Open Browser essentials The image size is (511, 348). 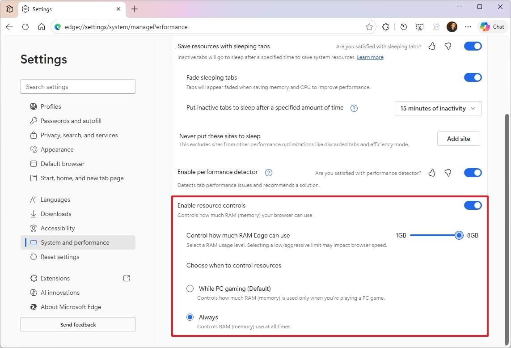(385, 26)
